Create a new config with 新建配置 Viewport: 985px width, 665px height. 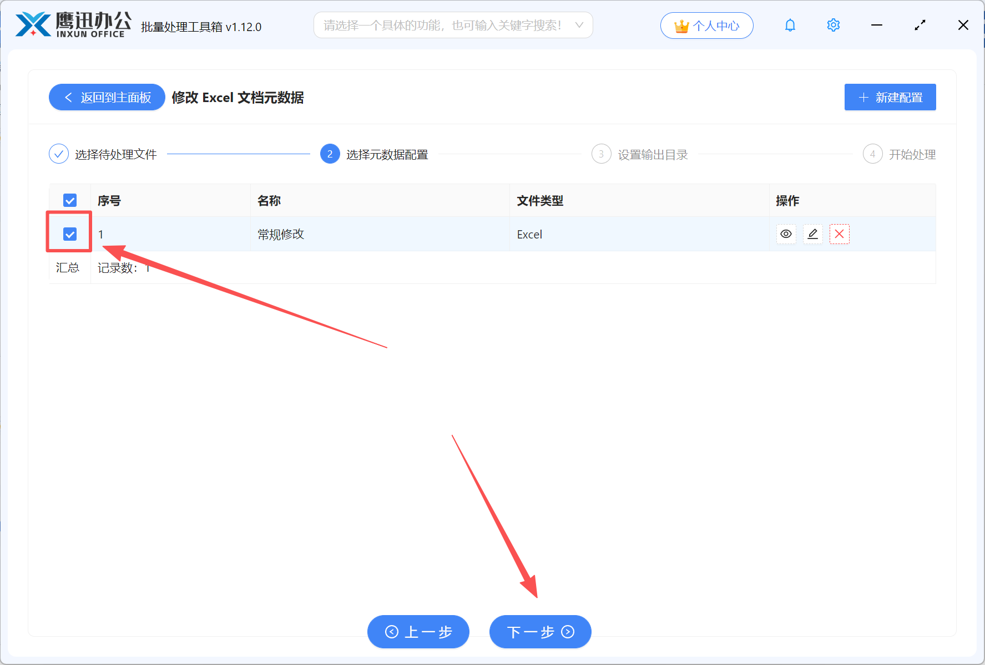click(890, 98)
